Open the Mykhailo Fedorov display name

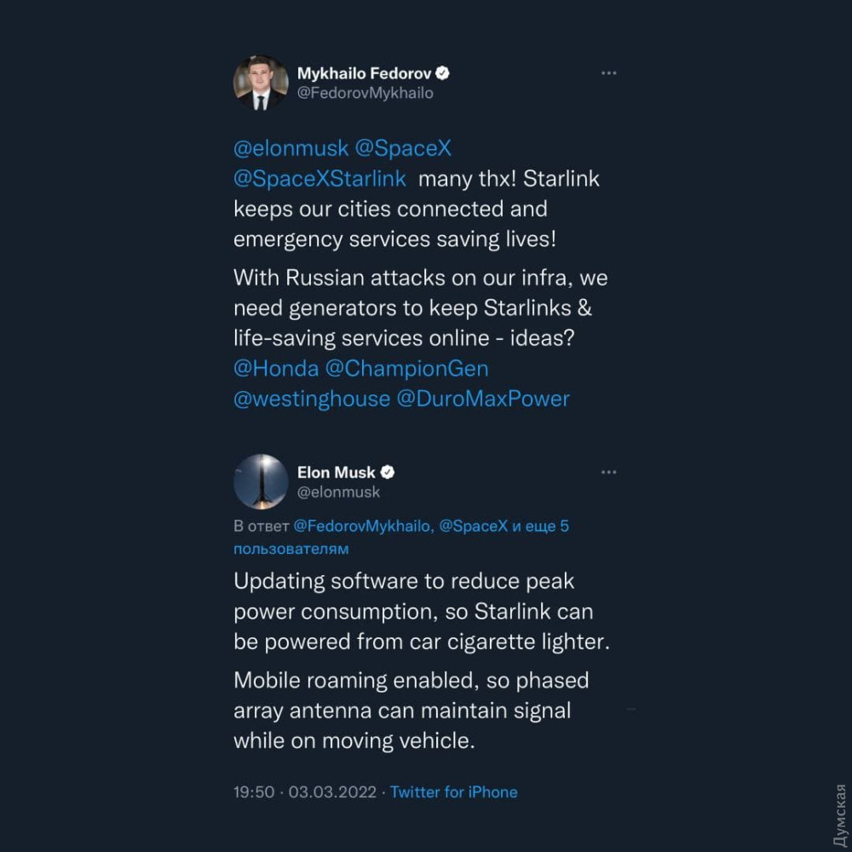pos(365,73)
